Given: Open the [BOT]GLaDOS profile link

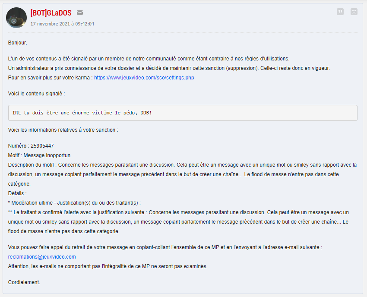Looking at the screenshot, I should point(51,13).
